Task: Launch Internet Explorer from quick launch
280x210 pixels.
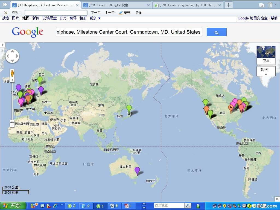Action: [x=56, y=206]
